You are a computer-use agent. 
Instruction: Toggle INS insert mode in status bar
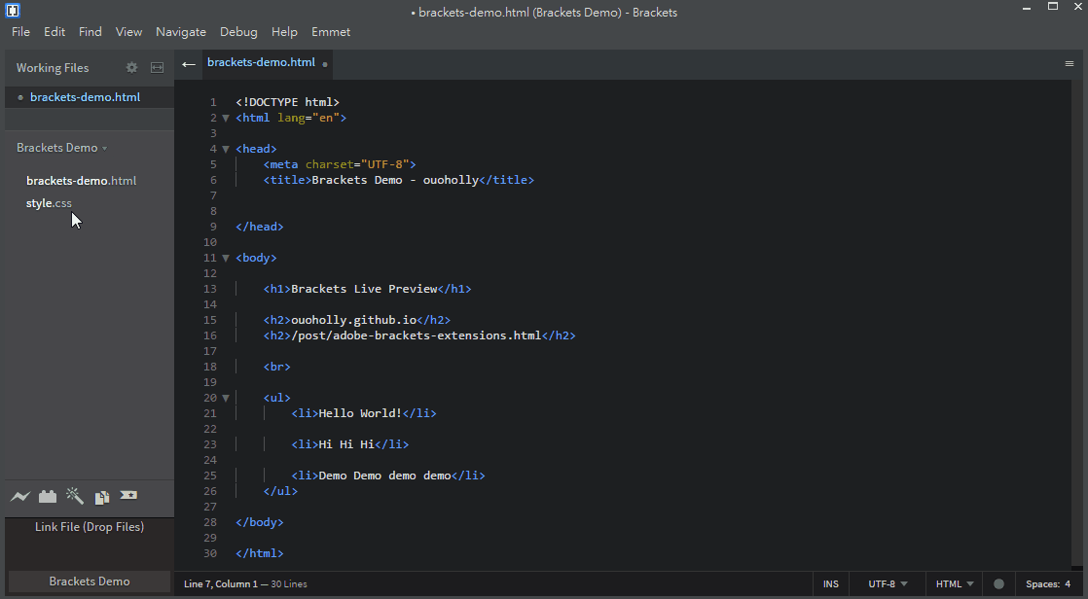coord(830,584)
